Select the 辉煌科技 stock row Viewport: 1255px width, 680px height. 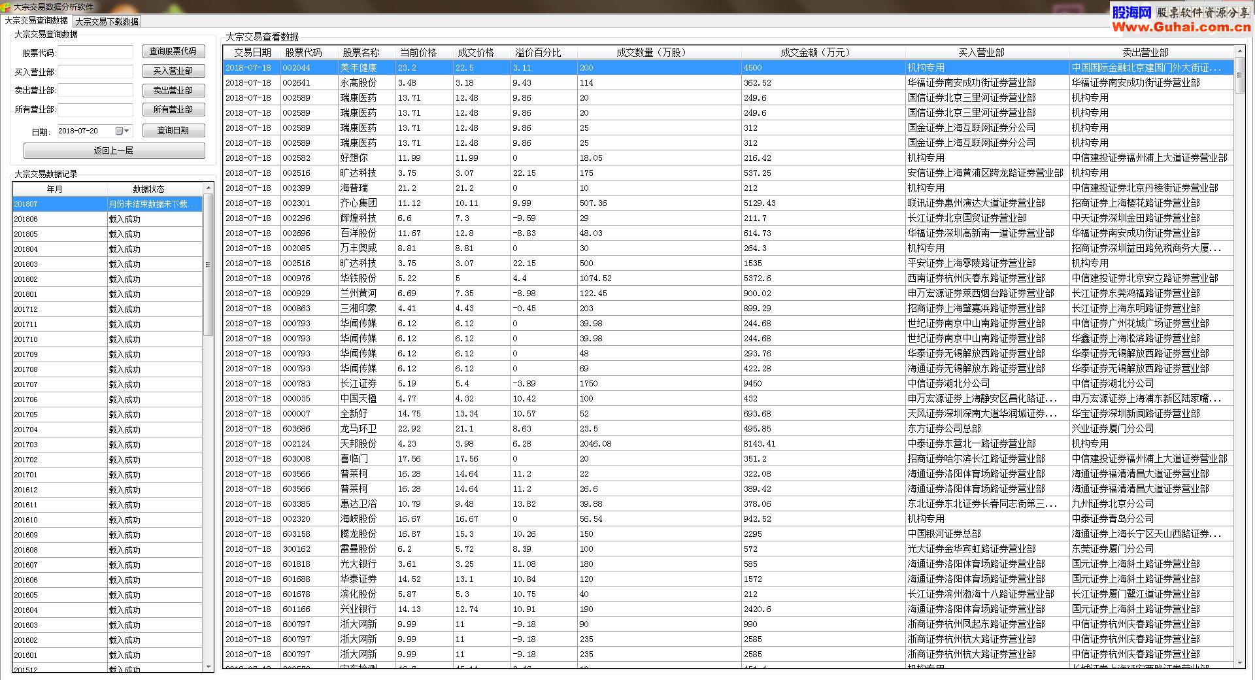pos(729,218)
